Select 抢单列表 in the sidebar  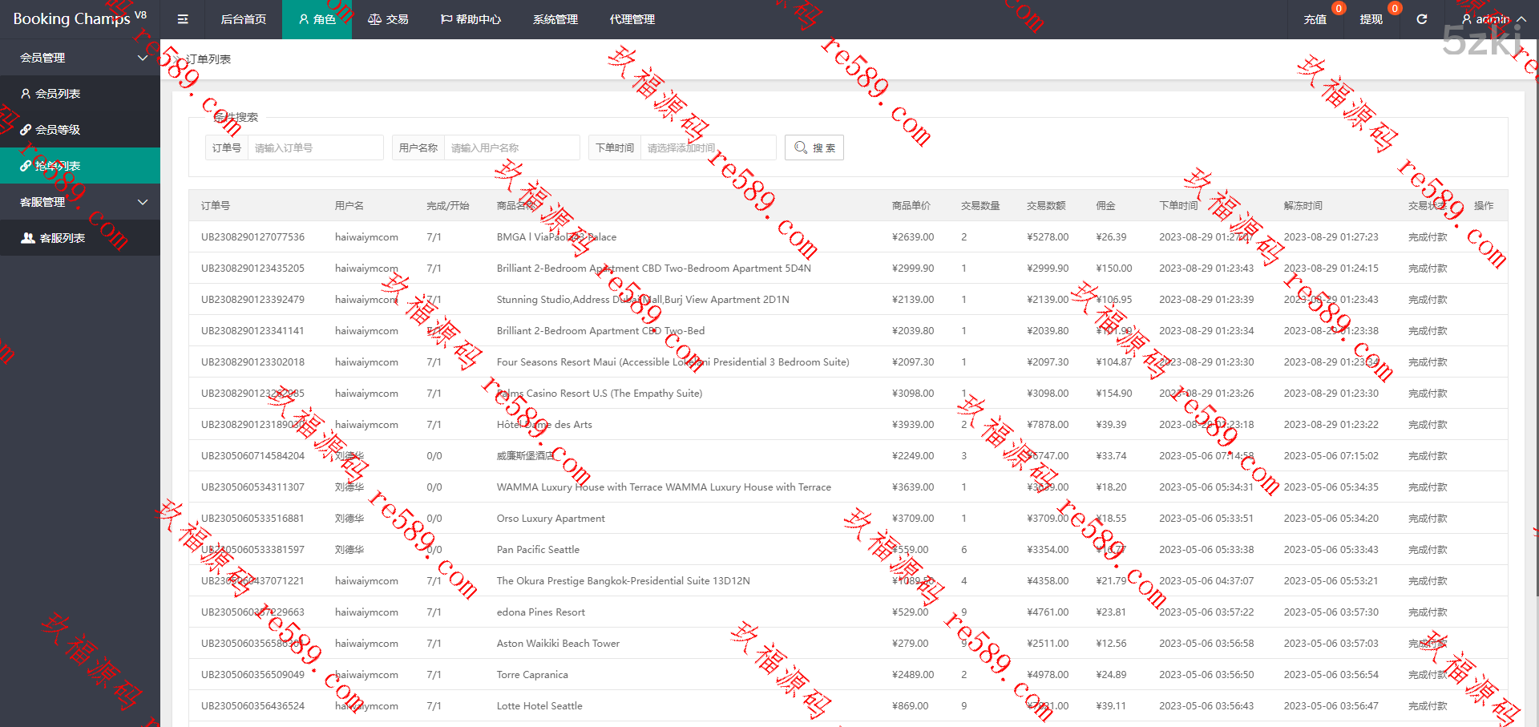[58, 166]
